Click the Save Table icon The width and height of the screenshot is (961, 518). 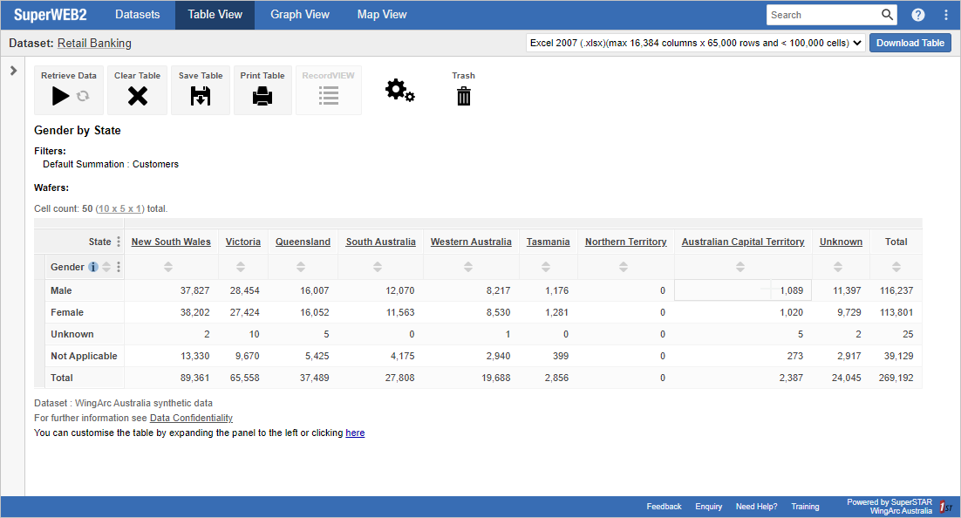point(200,96)
